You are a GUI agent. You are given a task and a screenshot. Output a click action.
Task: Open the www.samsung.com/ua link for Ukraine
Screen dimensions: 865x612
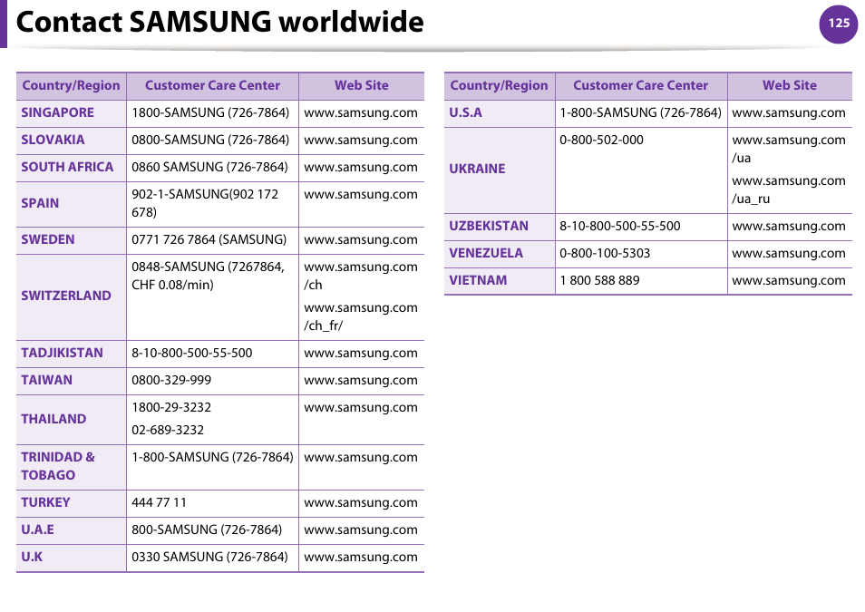point(789,149)
